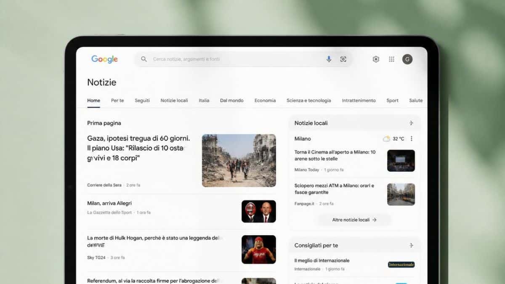
Task: Open the Sport tab
Action: [393, 101]
